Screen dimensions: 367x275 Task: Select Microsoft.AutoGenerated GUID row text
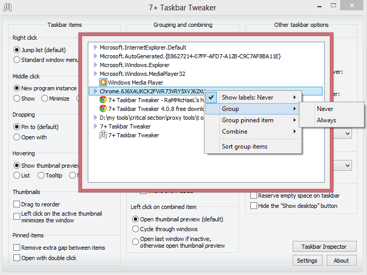pos(190,56)
